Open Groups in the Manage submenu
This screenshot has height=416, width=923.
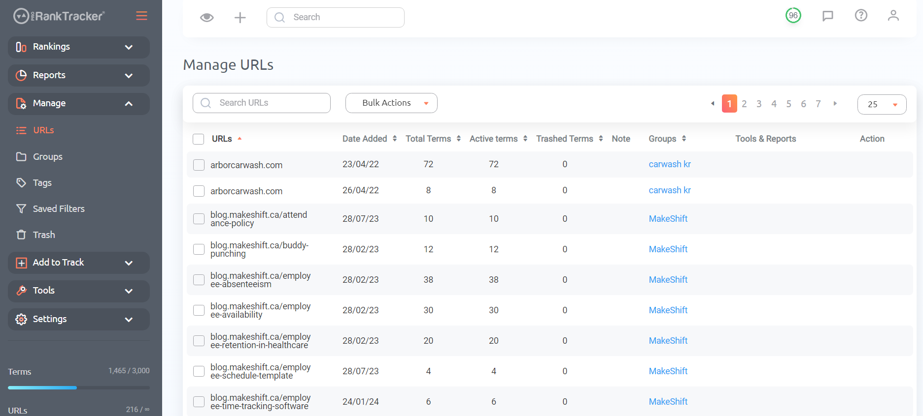click(x=48, y=156)
